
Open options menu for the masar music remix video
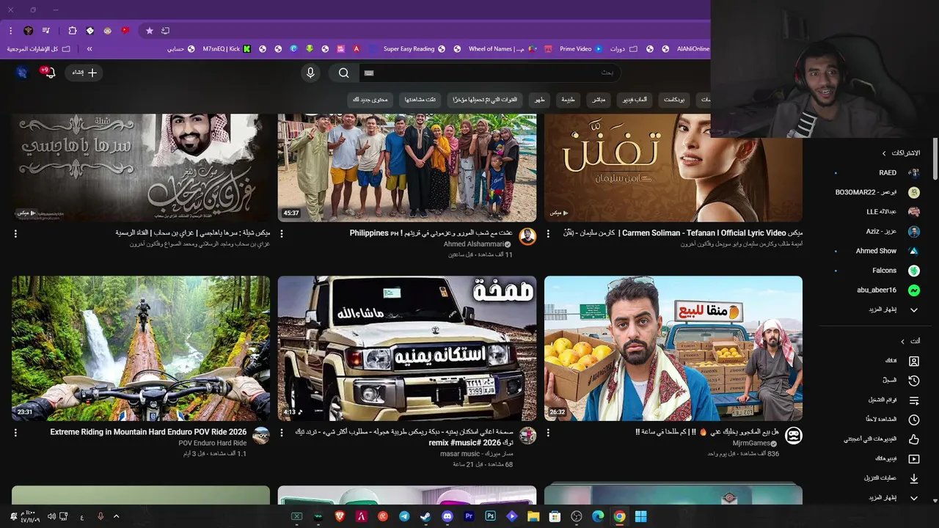pos(282,433)
